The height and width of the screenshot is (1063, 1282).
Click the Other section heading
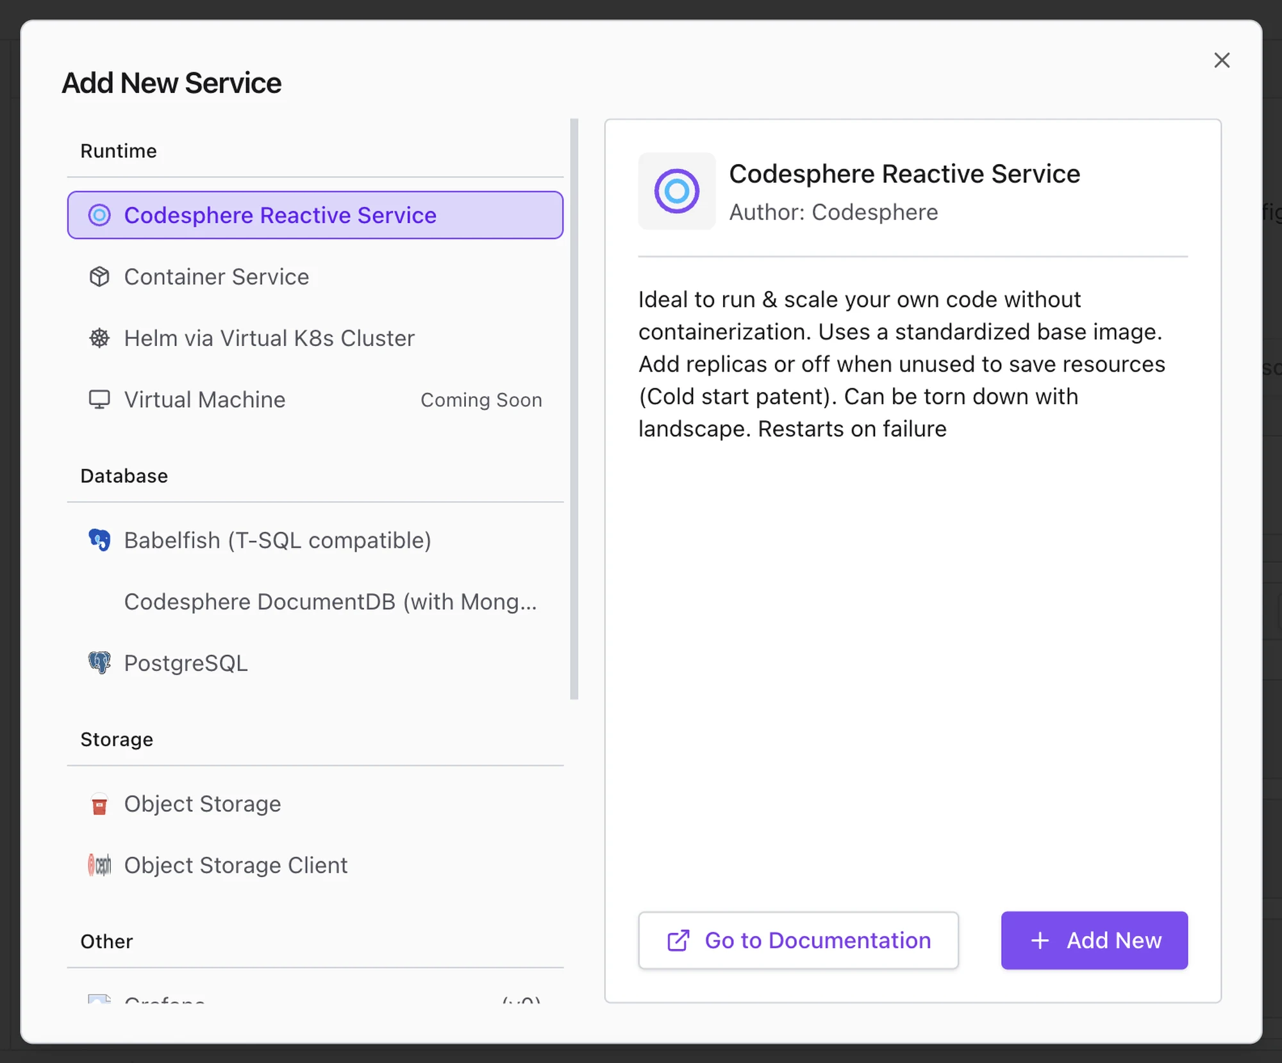106,941
